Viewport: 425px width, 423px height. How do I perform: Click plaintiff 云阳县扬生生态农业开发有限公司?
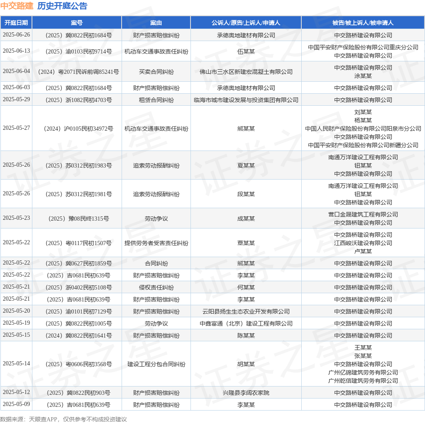(246, 311)
